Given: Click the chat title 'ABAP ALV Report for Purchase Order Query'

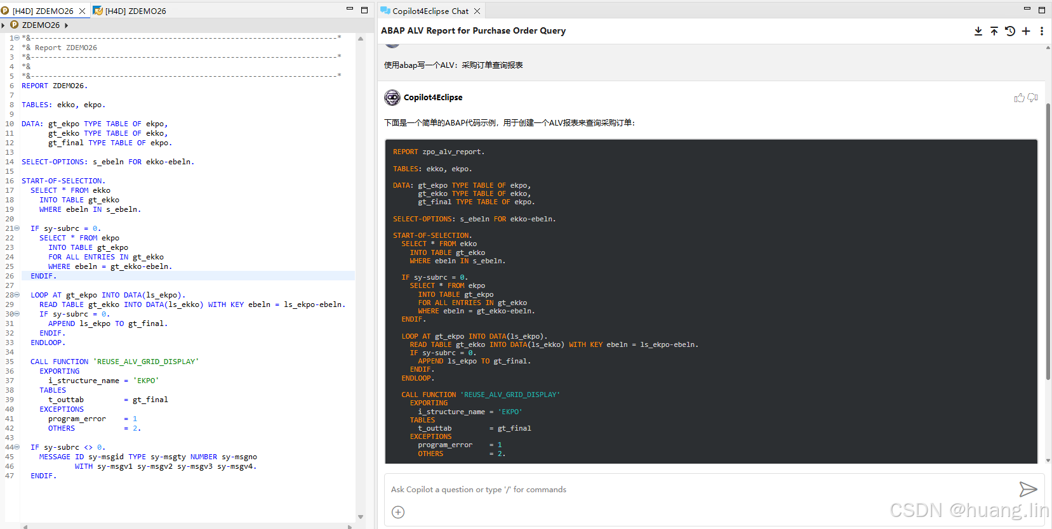Looking at the screenshot, I should point(473,30).
